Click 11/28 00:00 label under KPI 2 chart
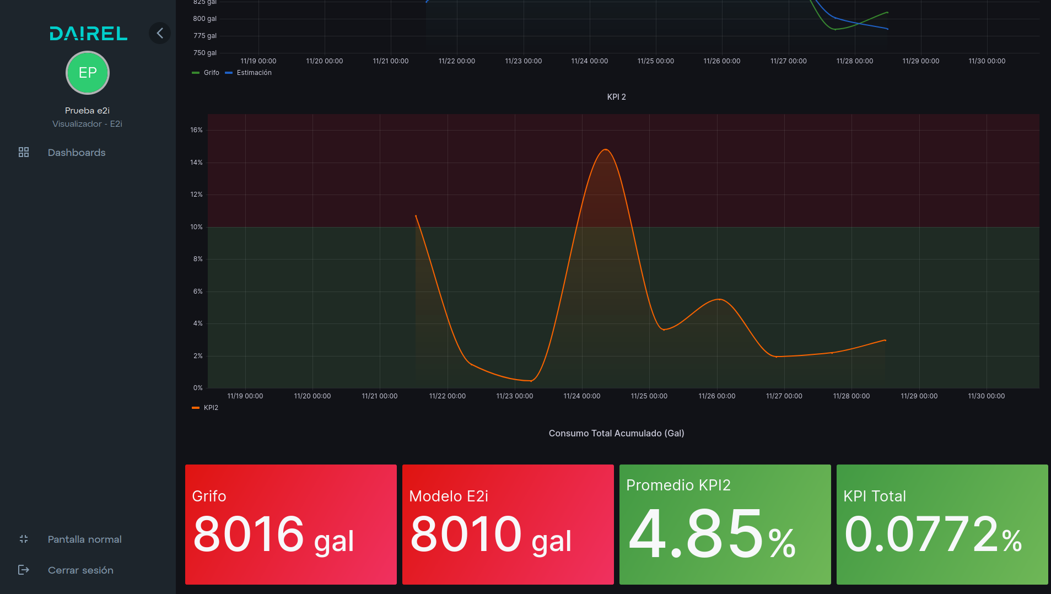The height and width of the screenshot is (594, 1051). pos(851,396)
